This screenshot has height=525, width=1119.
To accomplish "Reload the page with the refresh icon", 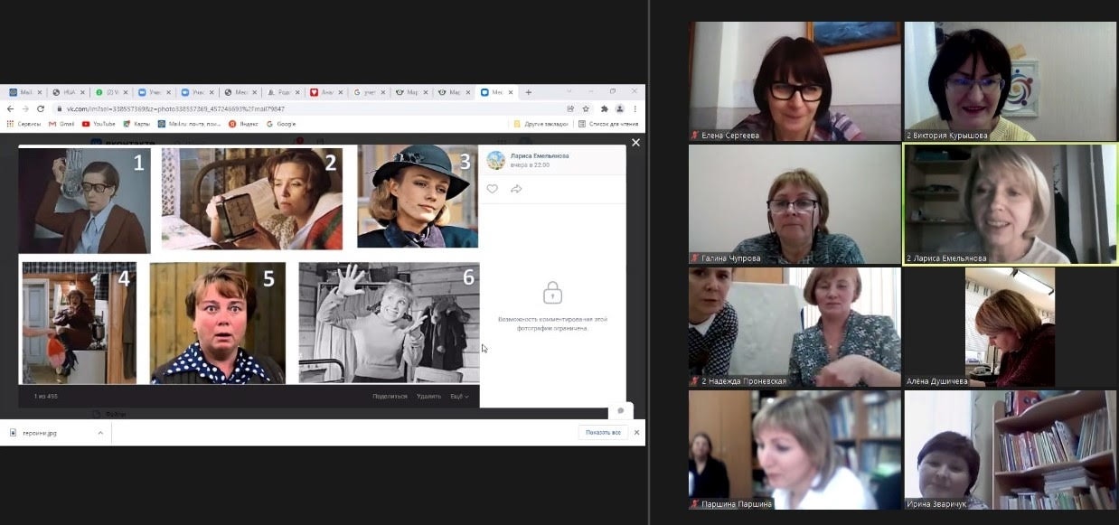I will point(40,108).
